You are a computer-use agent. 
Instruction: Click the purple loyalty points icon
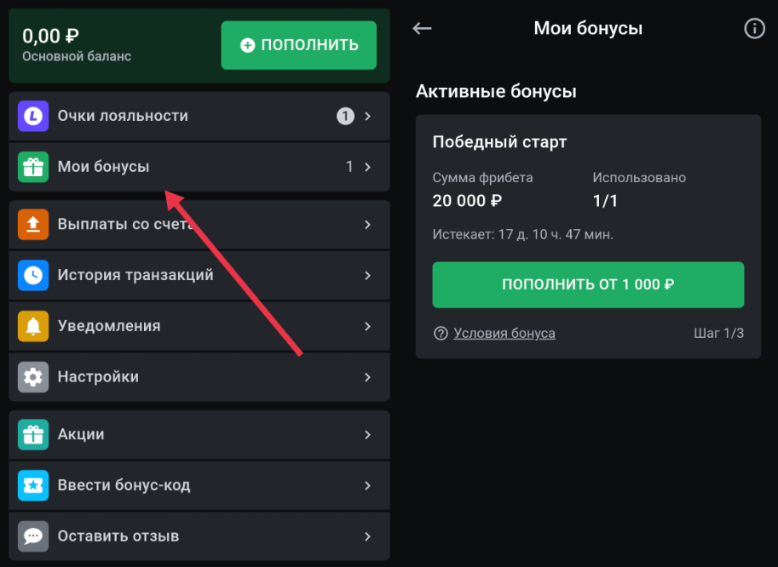[x=33, y=117]
